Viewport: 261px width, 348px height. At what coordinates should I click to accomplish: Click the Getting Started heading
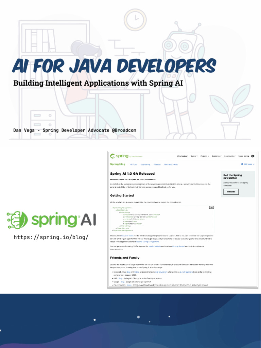(x=122, y=195)
